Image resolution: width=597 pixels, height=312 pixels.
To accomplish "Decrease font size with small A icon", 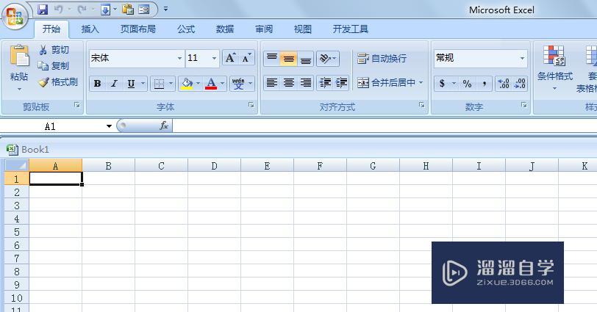I will 247,58.
